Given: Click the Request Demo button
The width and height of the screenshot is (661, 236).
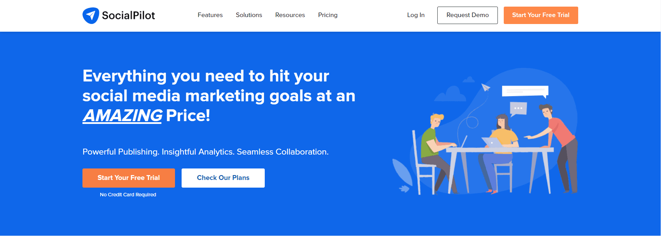Looking at the screenshot, I should 467,15.
